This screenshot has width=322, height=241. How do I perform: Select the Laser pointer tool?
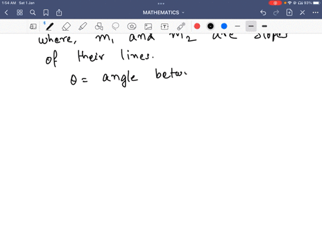tap(181, 26)
